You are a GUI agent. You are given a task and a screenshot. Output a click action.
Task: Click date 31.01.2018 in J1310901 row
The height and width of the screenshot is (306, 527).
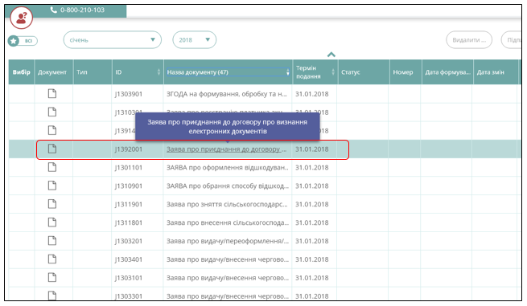tap(312, 186)
